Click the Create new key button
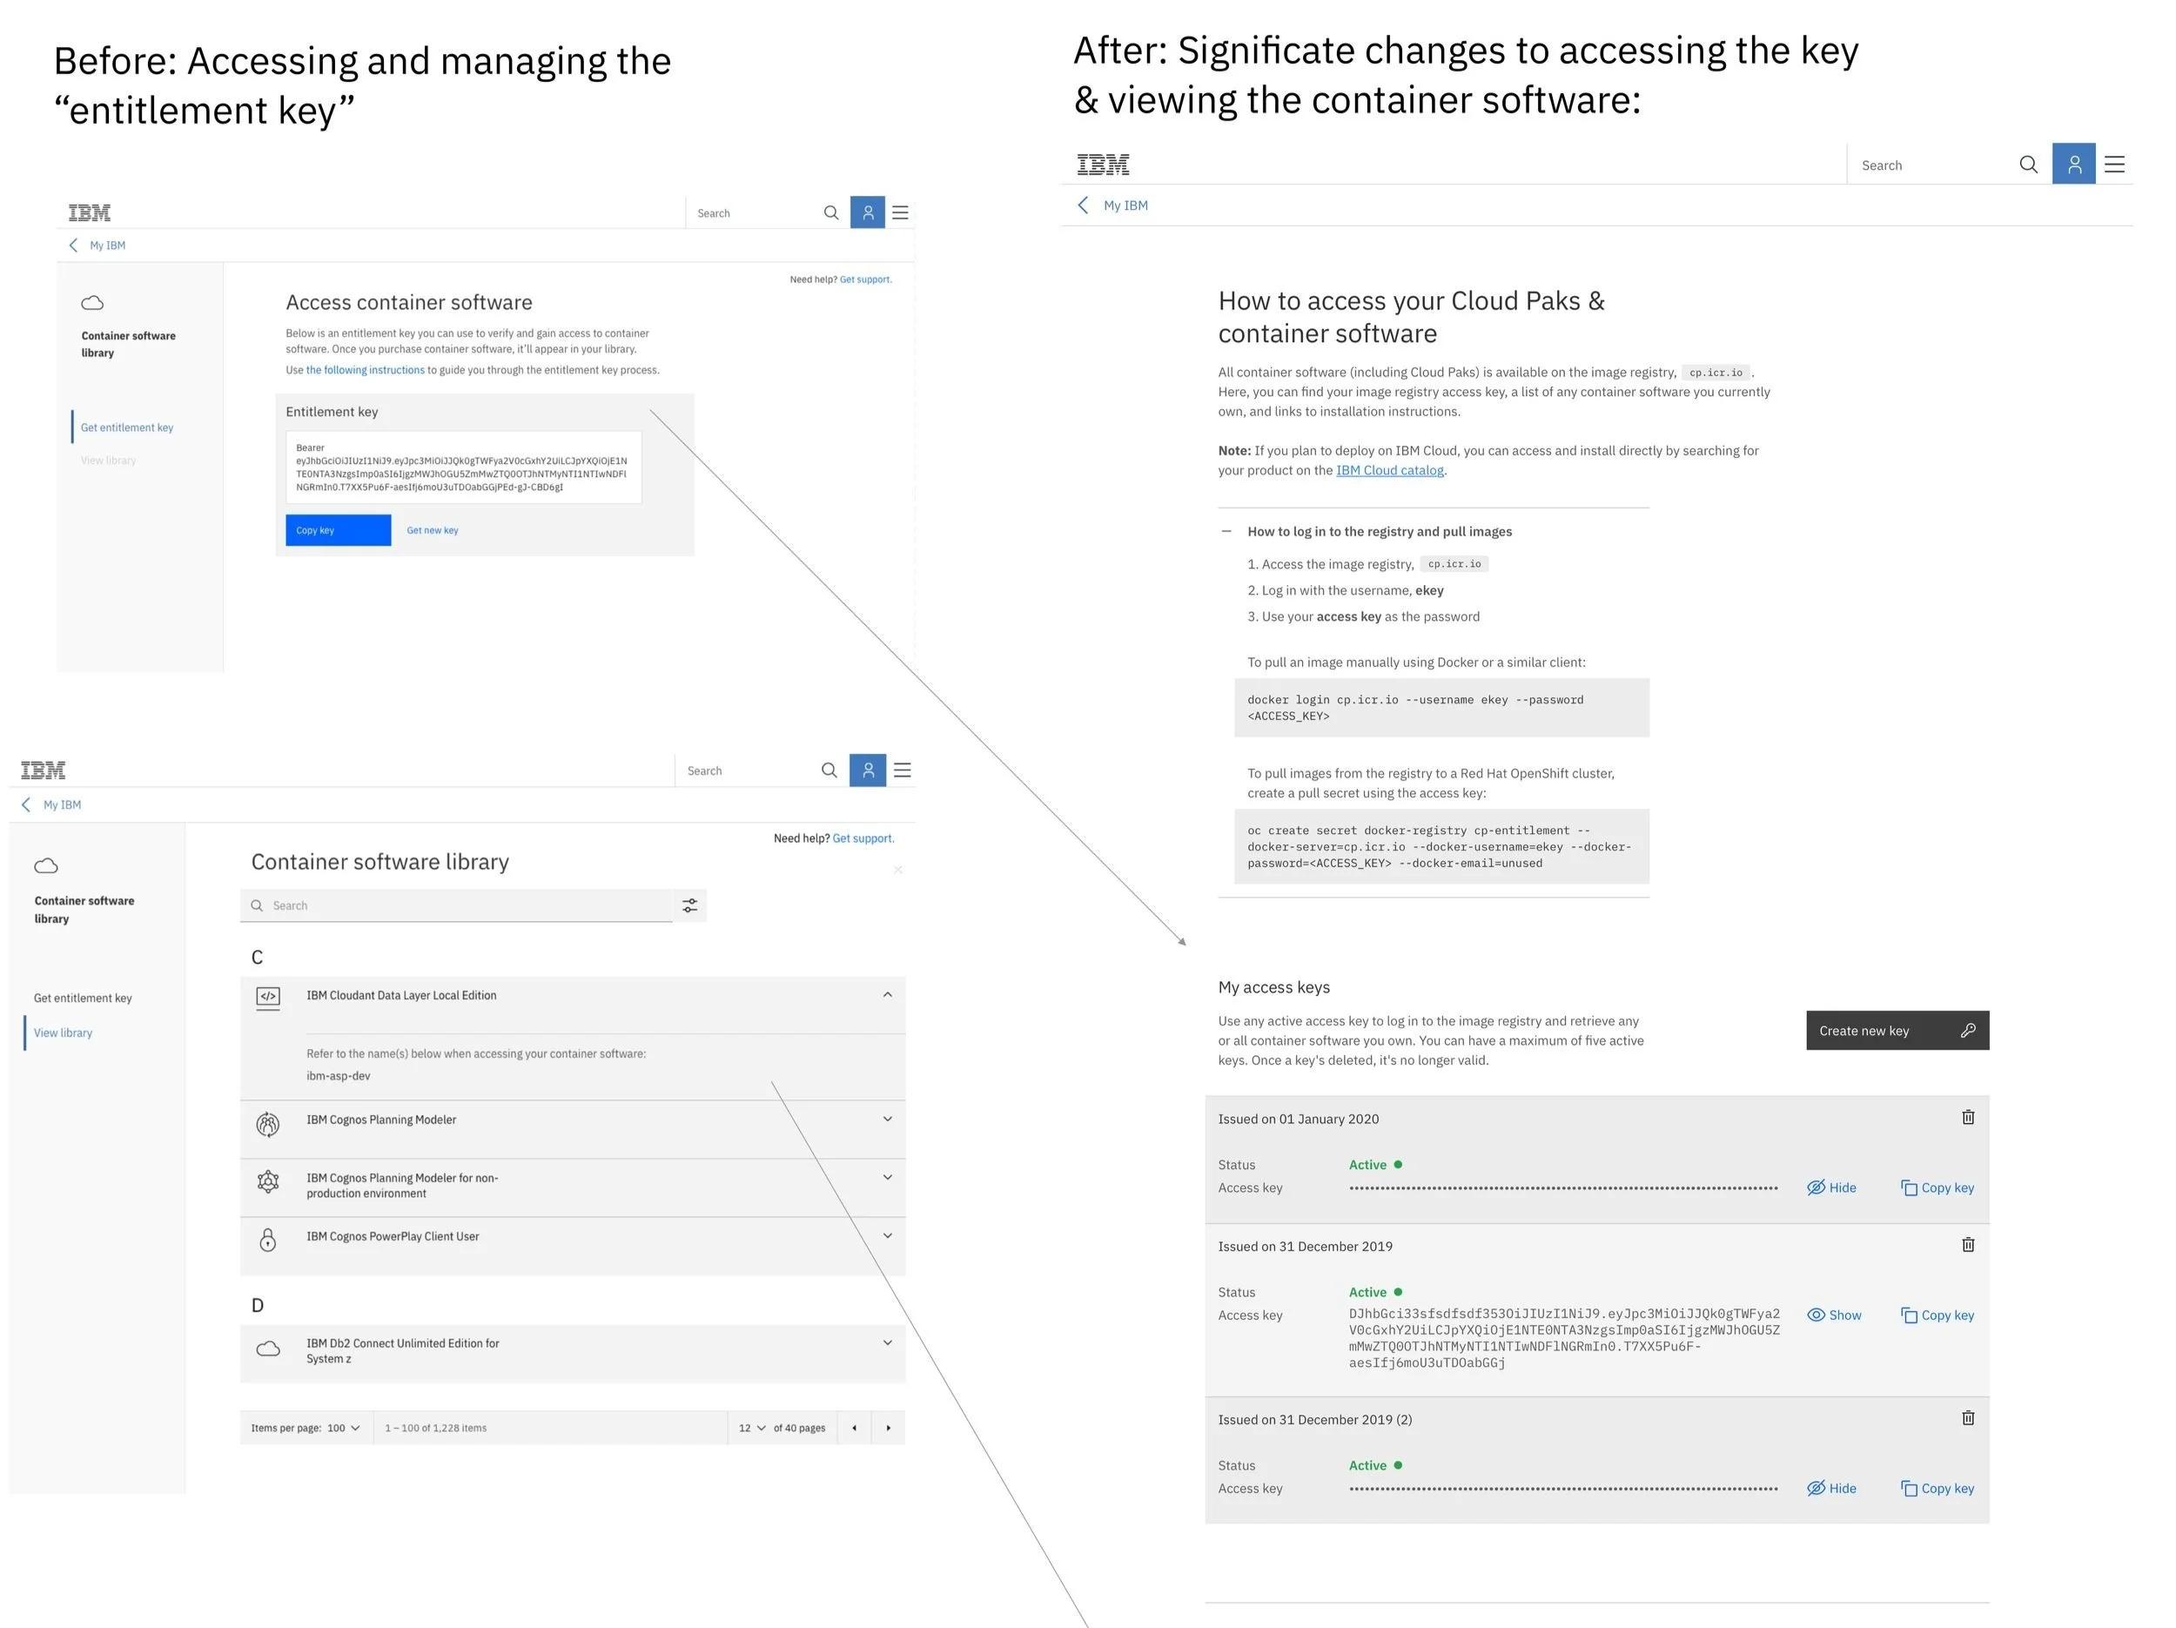 pos(1896,1030)
